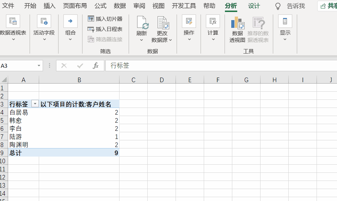Expand the 活动字段 chevron
Screen dimensions: 337x201
(44, 39)
